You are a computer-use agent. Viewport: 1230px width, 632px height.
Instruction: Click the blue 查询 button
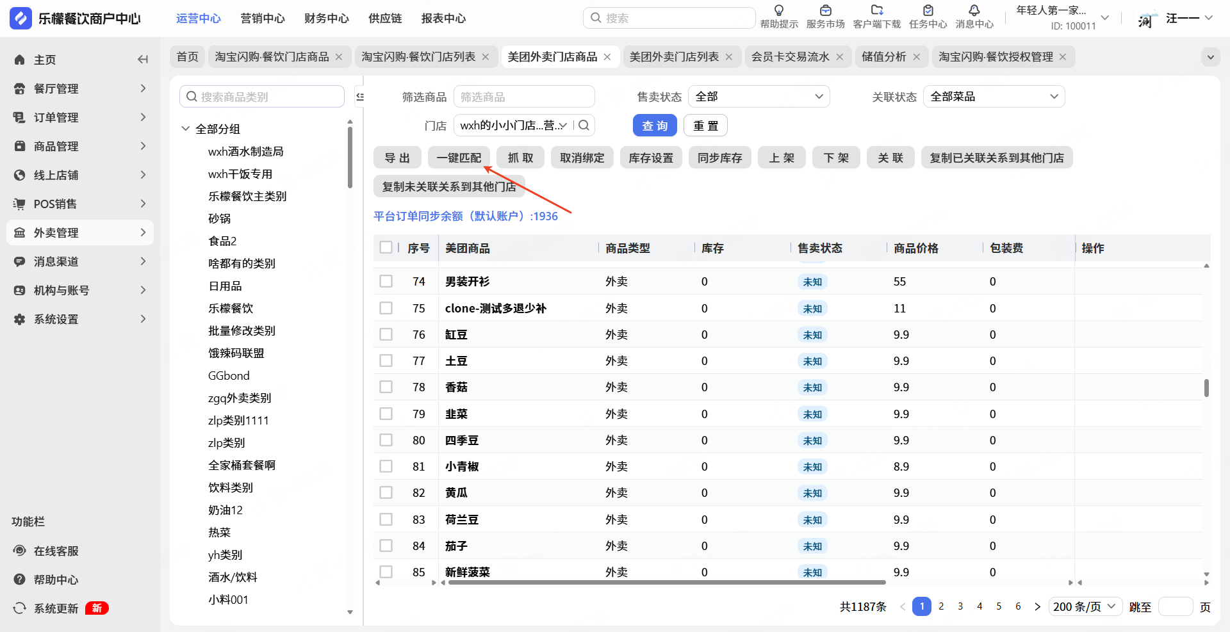click(654, 126)
